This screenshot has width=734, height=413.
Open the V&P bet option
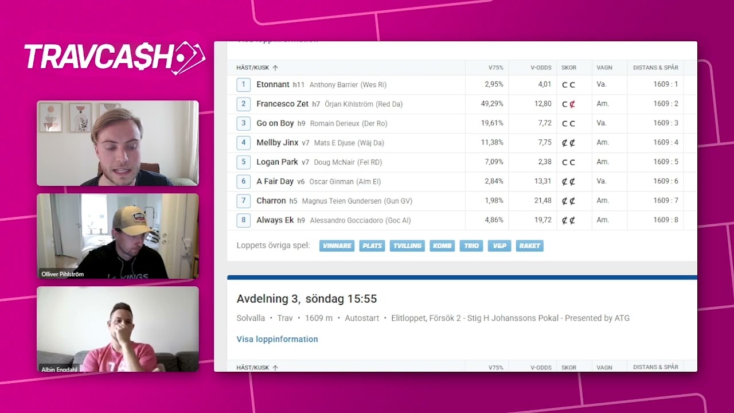(499, 246)
